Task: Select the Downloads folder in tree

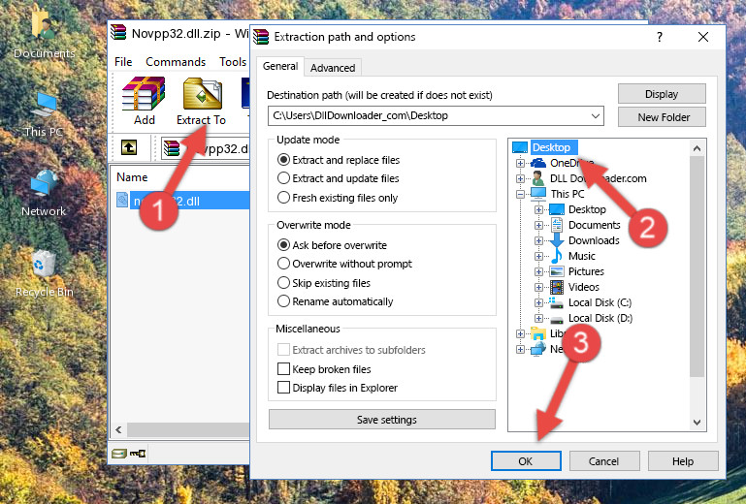Action: [594, 240]
